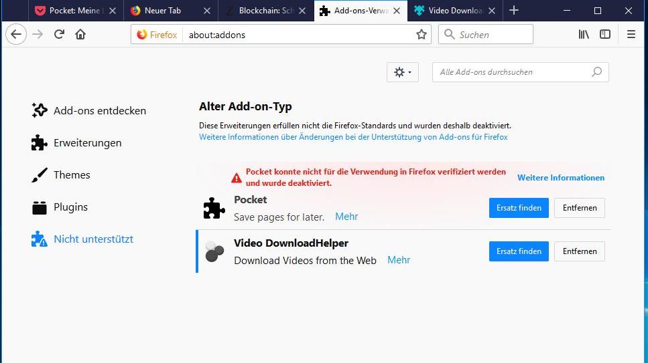Maximize the Firefox window
This screenshot has height=363, width=648.
click(x=598, y=11)
